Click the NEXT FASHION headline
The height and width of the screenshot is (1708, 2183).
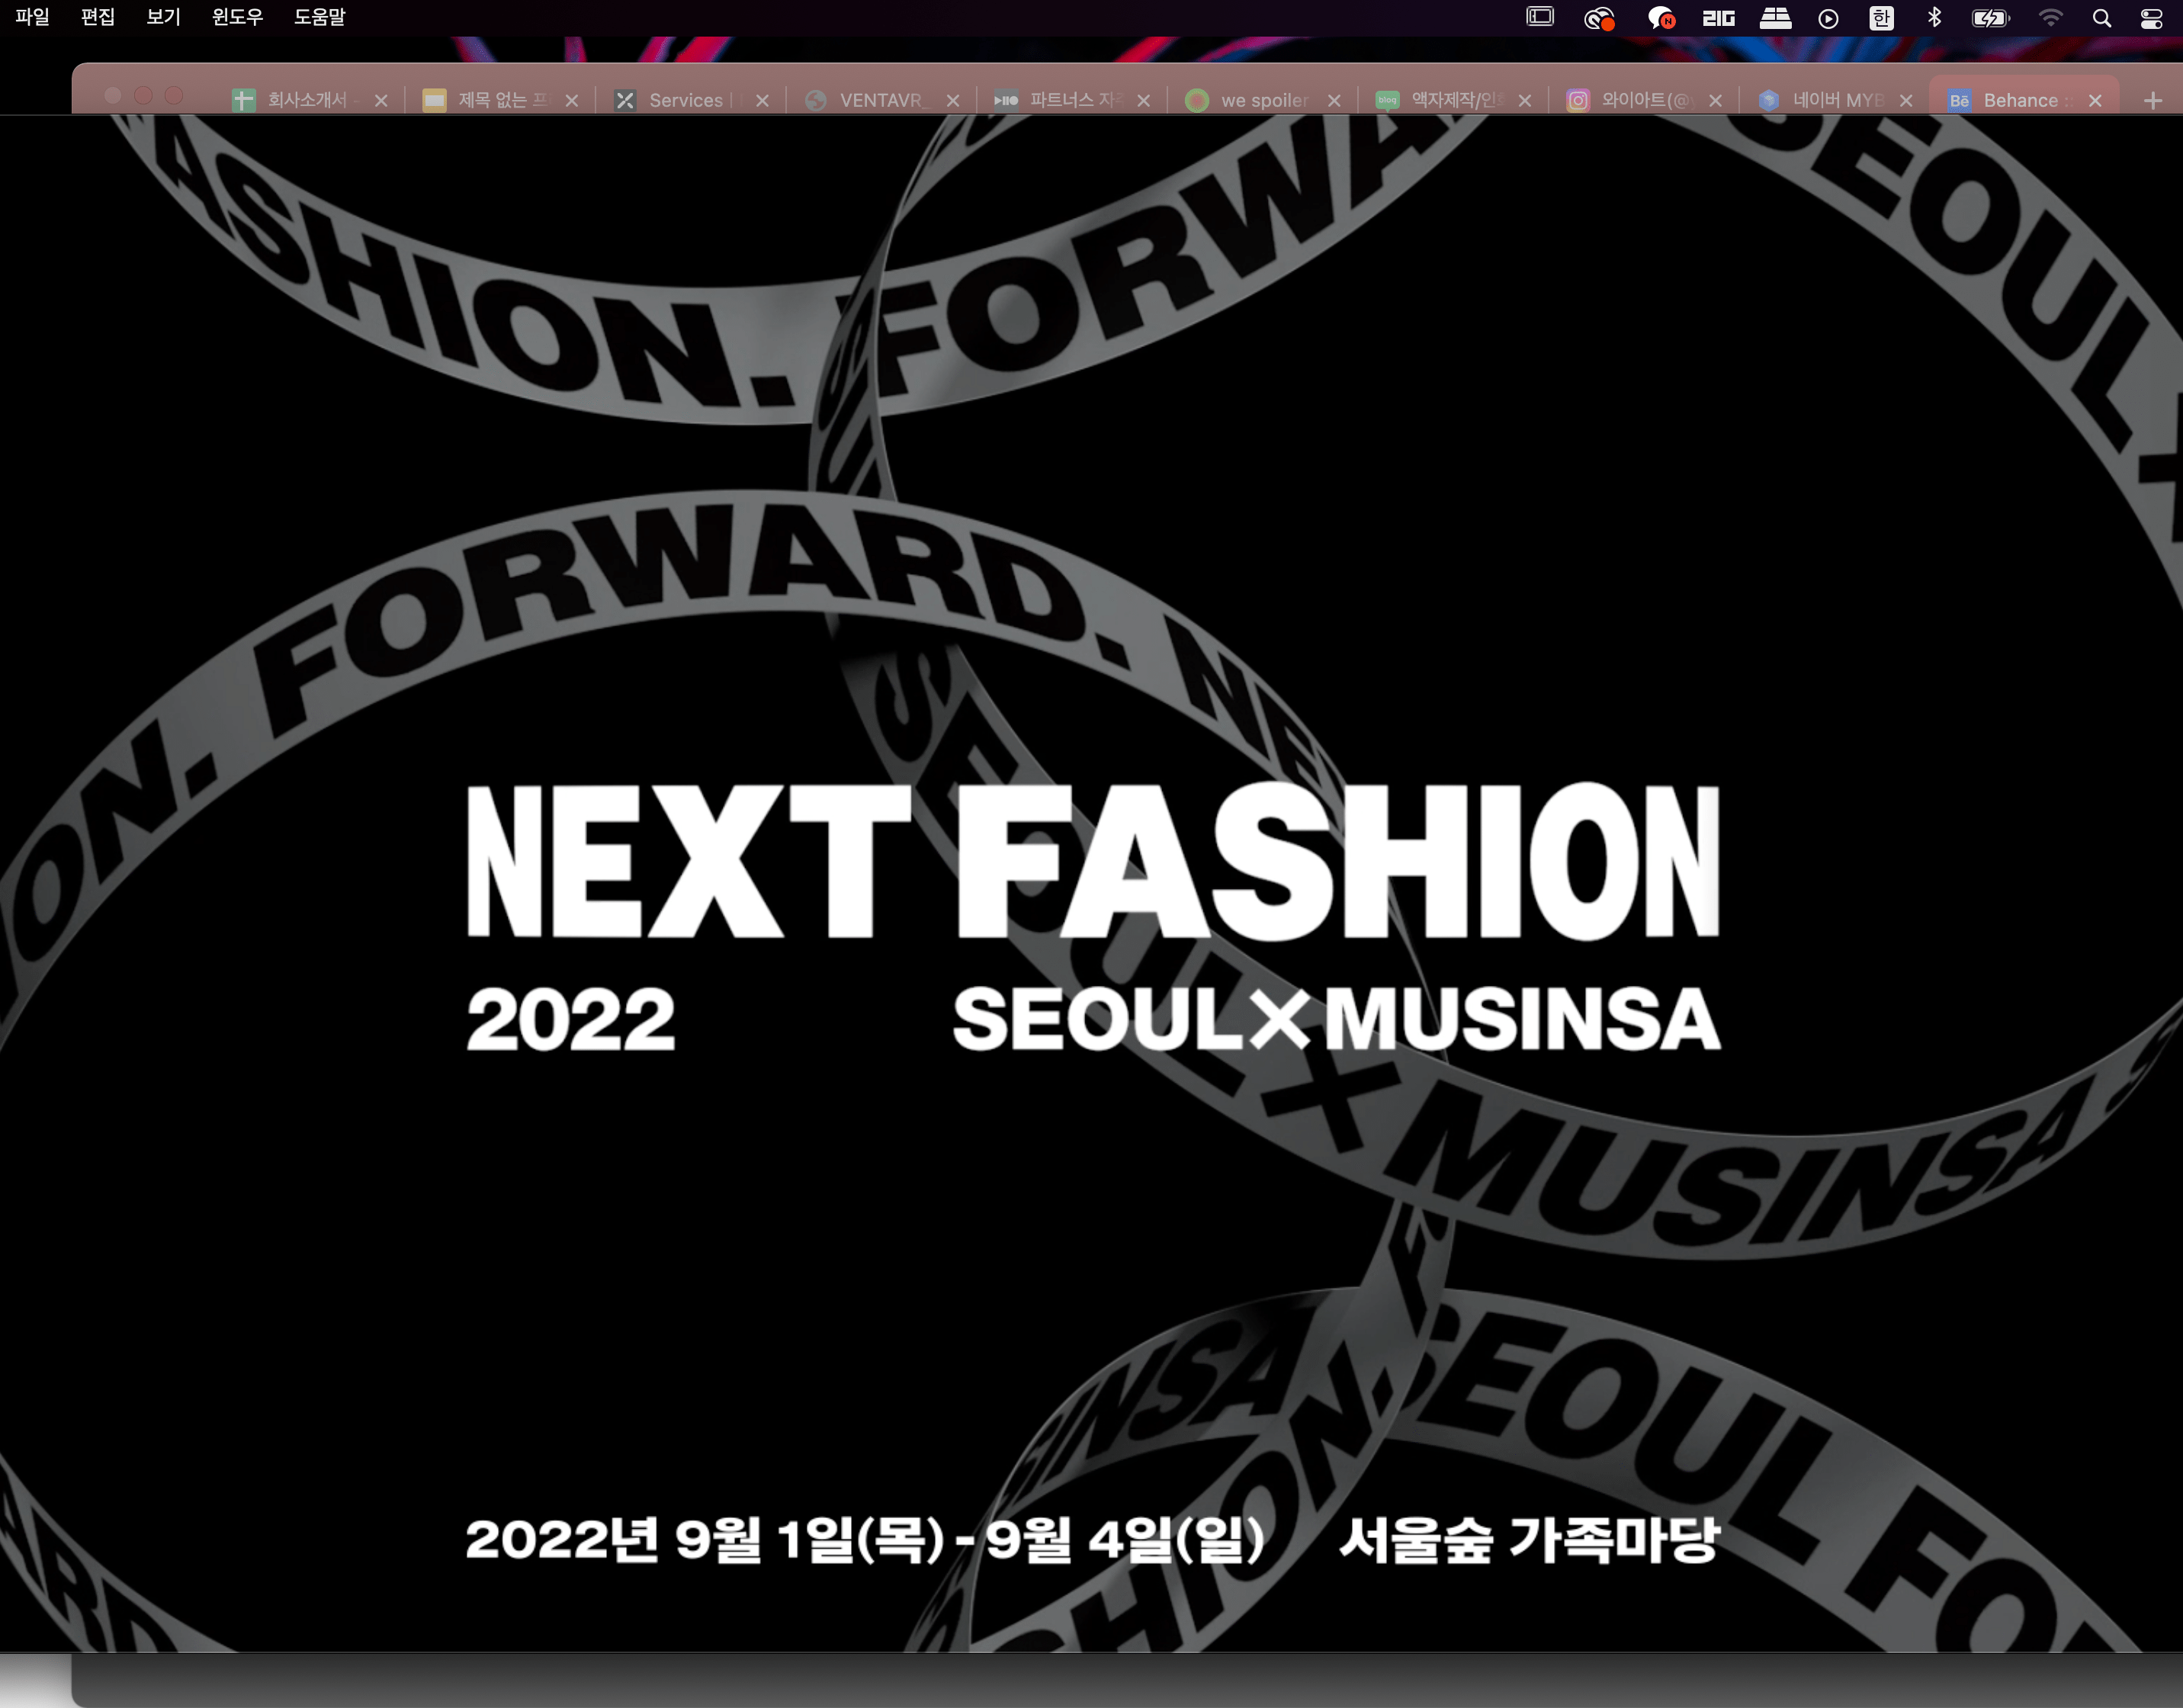pos(1093,861)
